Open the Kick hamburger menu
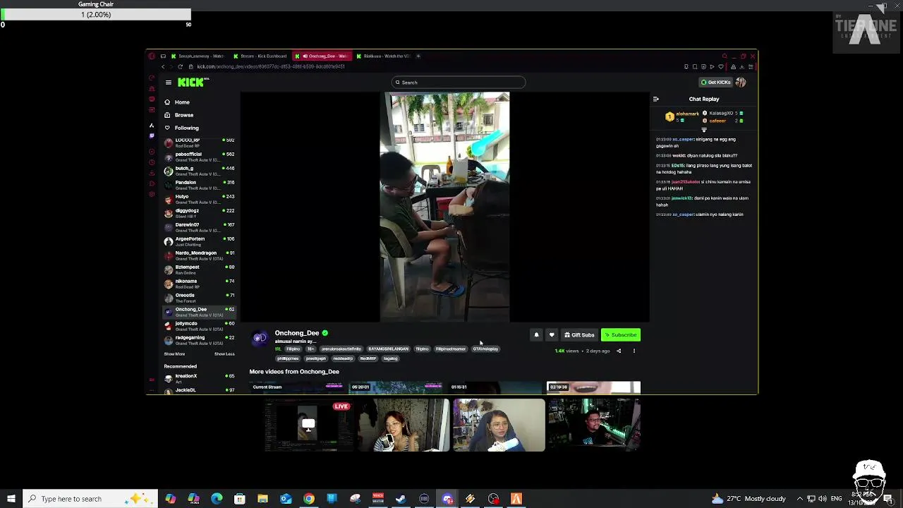Screen dimensions: 903x508 (168, 83)
